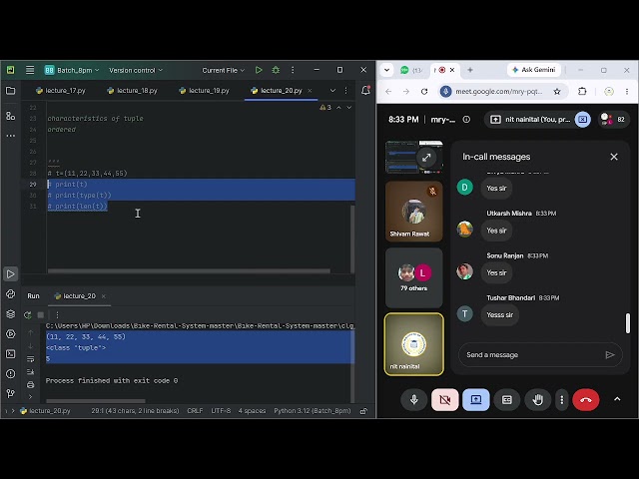Show more tool windows ellipsis in sidebar
This screenshot has height=479, width=639.
click(11, 136)
